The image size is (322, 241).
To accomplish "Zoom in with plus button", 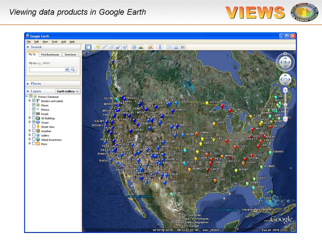I will 285,90.
